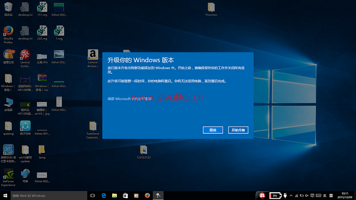The height and width of the screenshot is (200, 356).
Task: Open File Explorer from the taskbar
Action: click(114, 196)
